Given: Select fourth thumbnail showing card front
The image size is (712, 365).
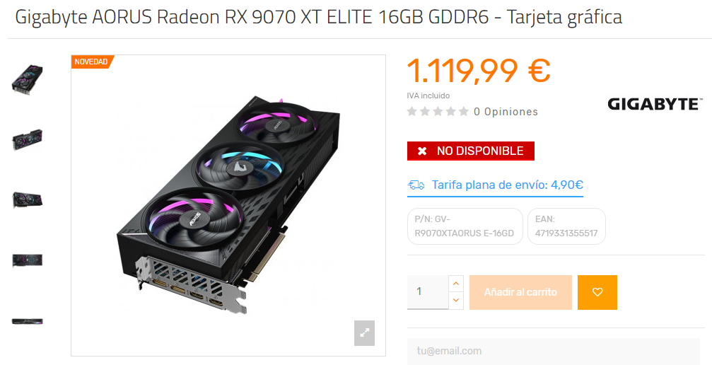Looking at the screenshot, I should (28, 260).
